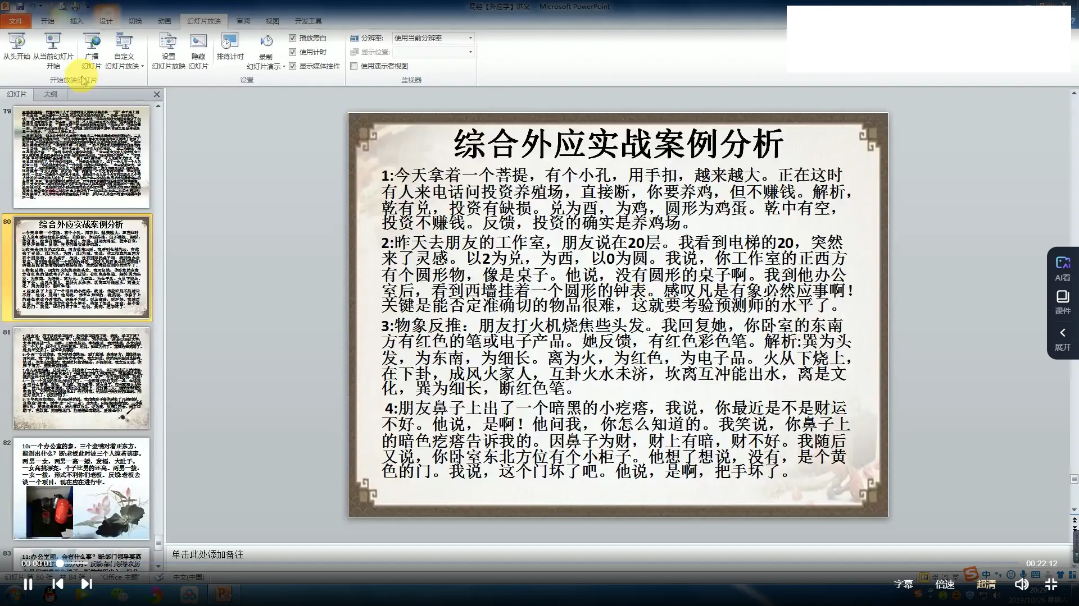
Task: Click main slide area scroll up arrow
Action: [x=1074, y=93]
